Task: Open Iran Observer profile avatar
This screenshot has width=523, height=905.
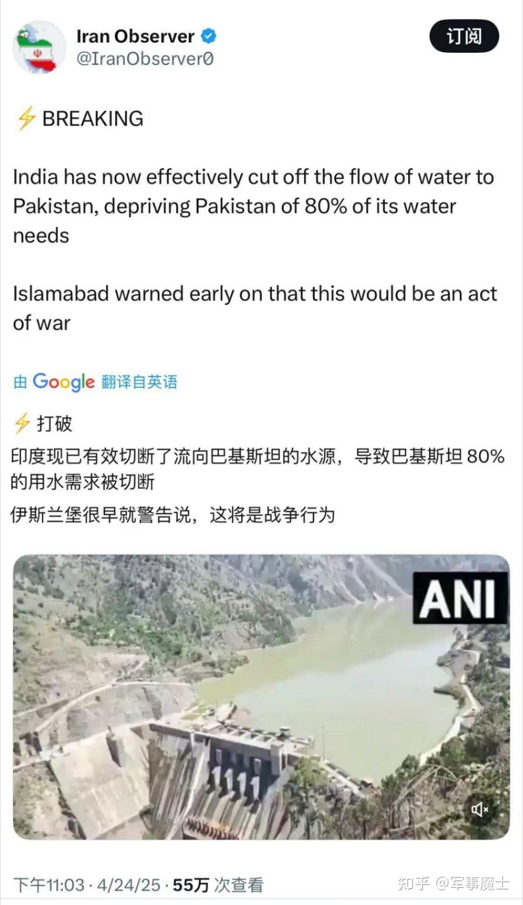Action: point(39,47)
